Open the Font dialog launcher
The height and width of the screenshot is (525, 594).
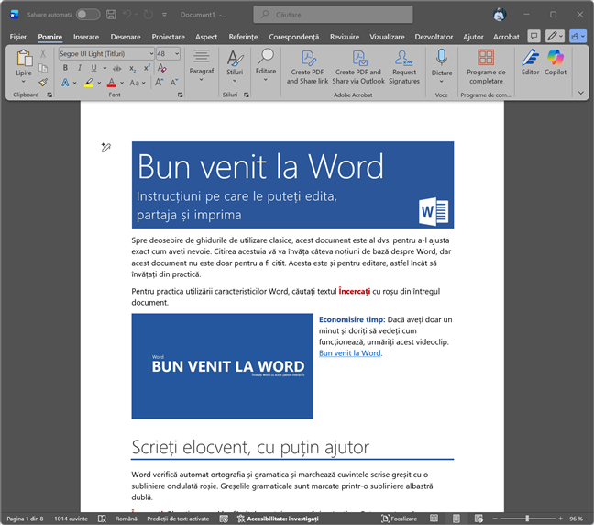coord(181,95)
